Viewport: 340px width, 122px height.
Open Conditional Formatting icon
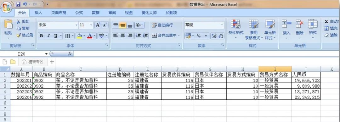pyautogui.click(x=235, y=24)
